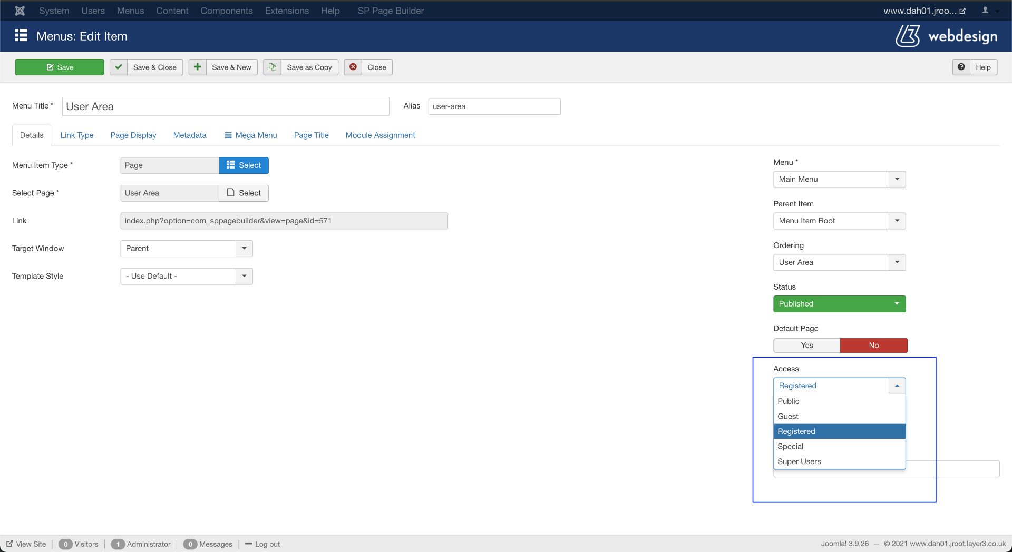Open the SP Page Builder menu
The width and height of the screenshot is (1012, 552).
pyautogui.click(x=391, y=11)
